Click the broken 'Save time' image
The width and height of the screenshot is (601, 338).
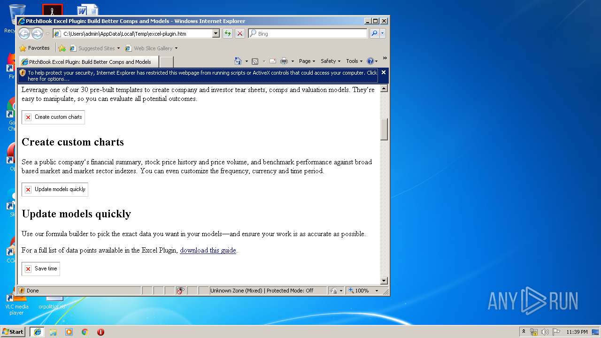[41, 269]
